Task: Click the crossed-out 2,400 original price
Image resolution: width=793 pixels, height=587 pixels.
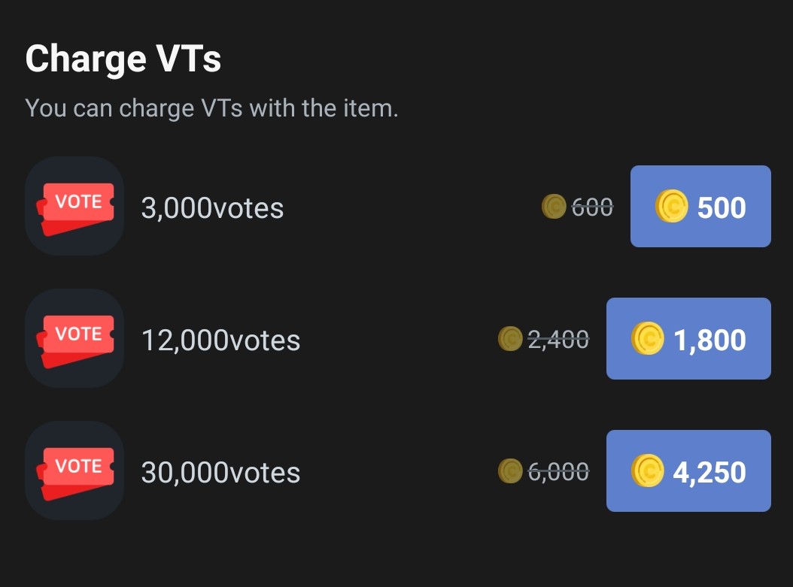Action: pos(558,340)
